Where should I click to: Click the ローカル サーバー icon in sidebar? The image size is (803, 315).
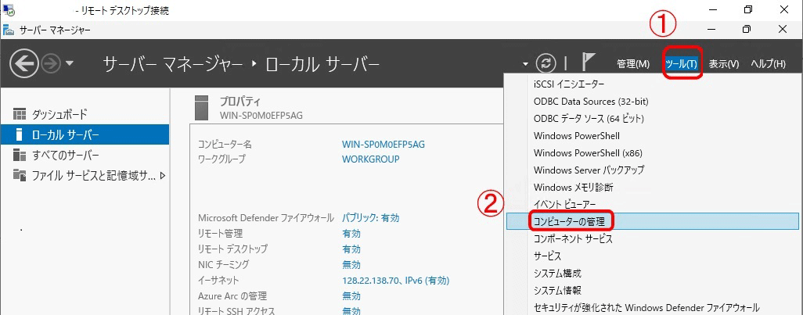coord(20,134)
